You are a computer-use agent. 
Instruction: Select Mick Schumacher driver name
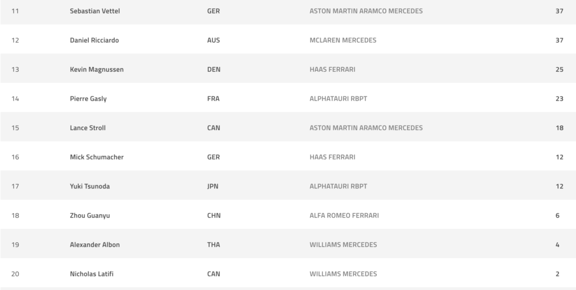[x=97, y=157]
